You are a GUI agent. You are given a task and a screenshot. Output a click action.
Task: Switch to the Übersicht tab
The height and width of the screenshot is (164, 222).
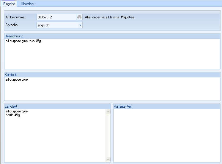click(27, 4)
